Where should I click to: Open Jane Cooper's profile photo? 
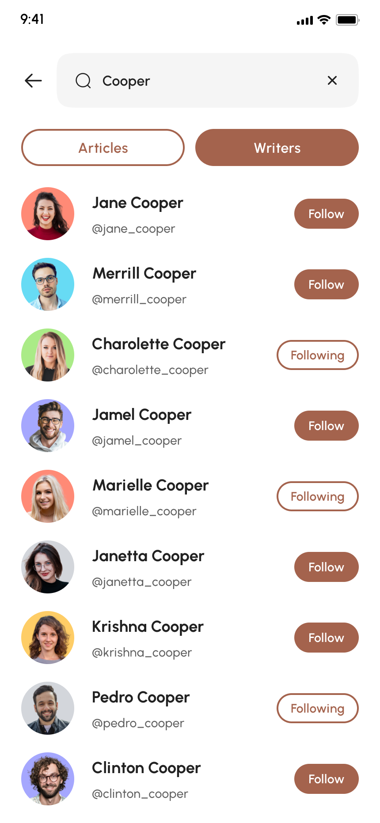[48, 214]
